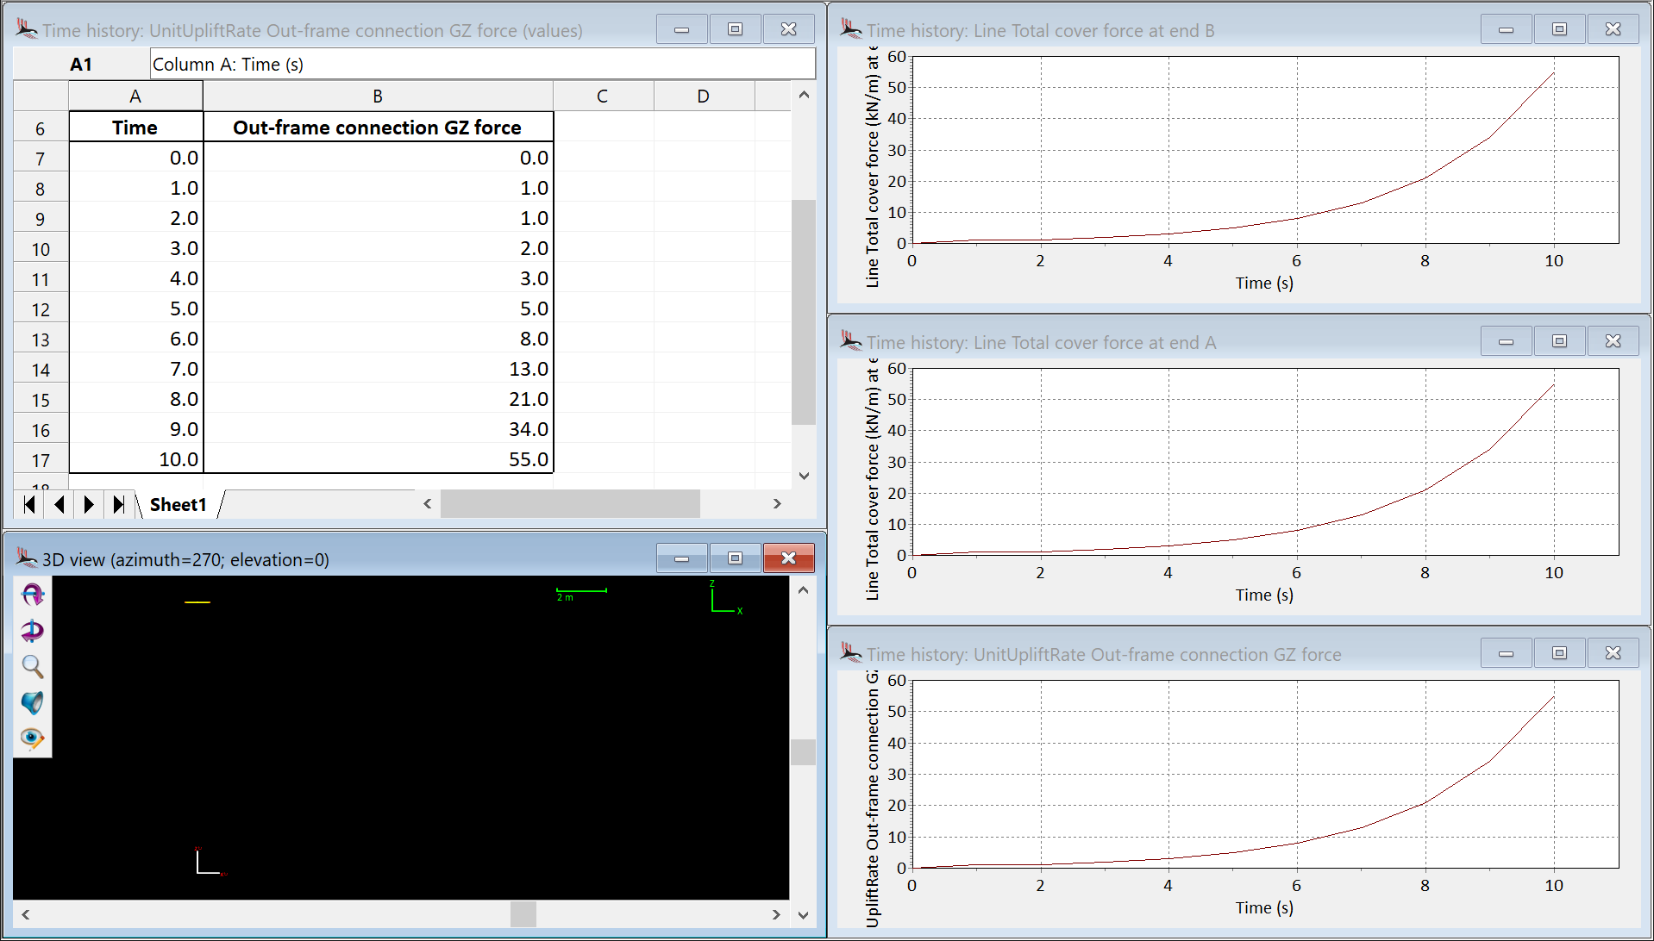Select the Sheet1 tab
The image size is (1654, 941).
(x=178, y=504)
